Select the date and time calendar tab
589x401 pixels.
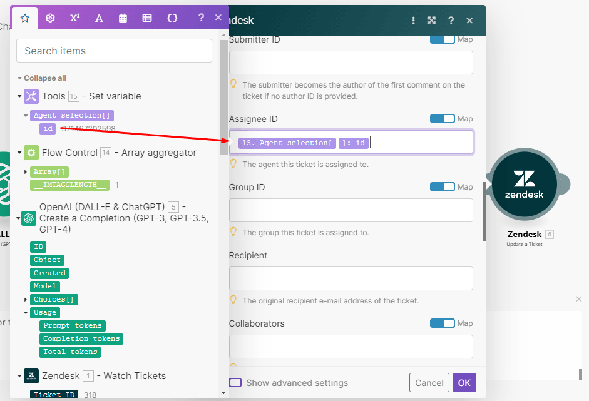pos(123,18)
